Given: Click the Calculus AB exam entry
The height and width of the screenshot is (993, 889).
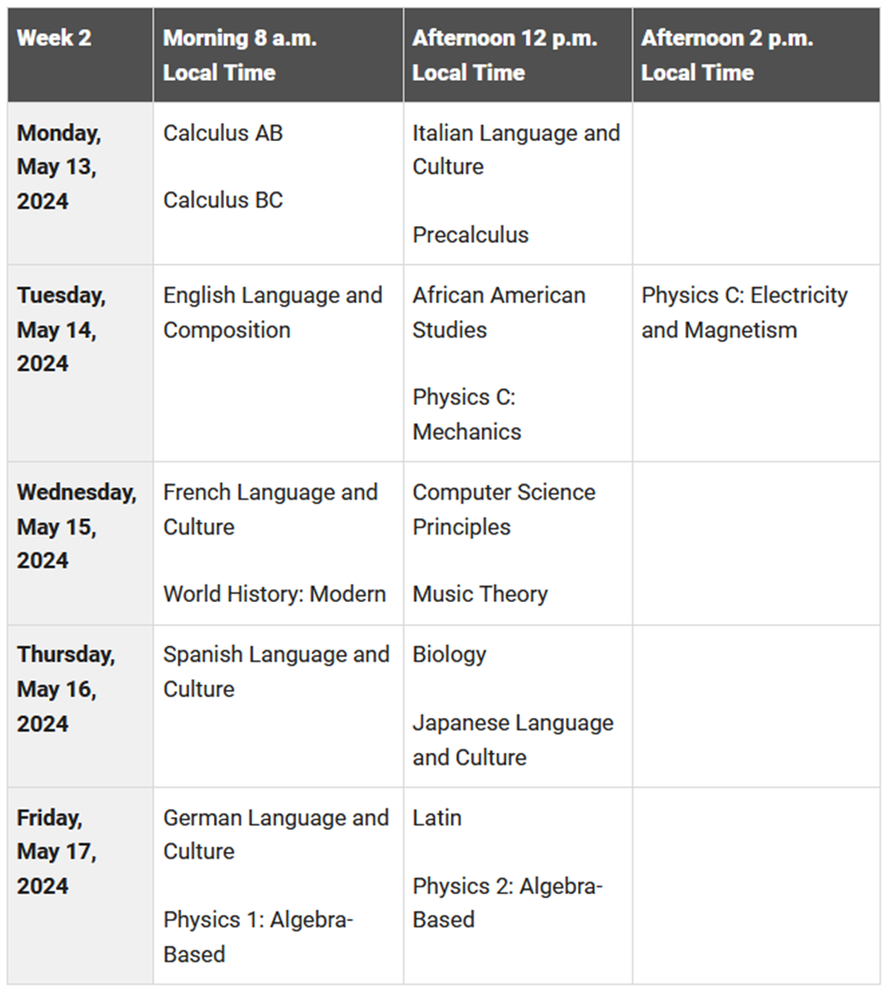Looking at the screenshot, I should (222, 133).
